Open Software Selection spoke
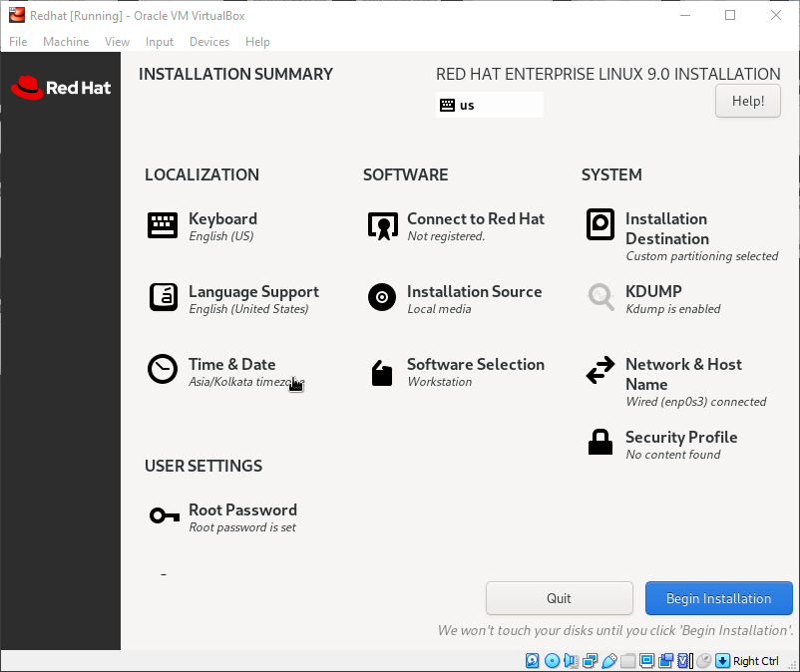Image resolution: width=800 pixels, height=672 pixels. pyautogui.click(x=456, y=372)
